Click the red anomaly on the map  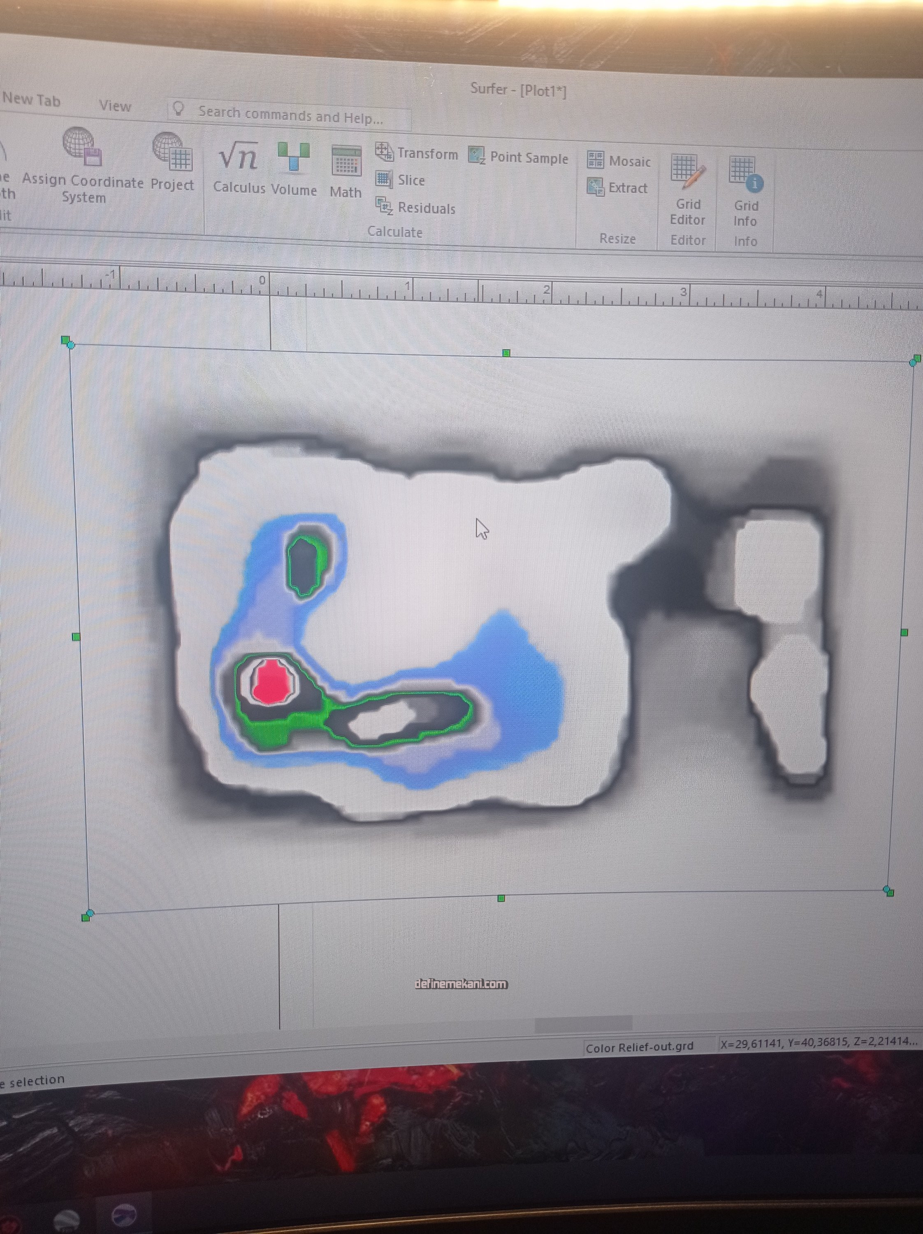point(272,681)
